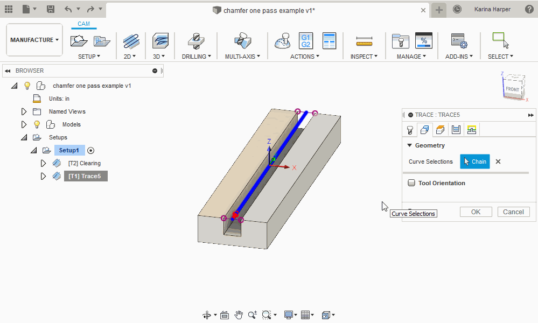Viewport: 538px width, 323px height.
Task: Collapse the Setups tree node
Action: tap(24, 137)
